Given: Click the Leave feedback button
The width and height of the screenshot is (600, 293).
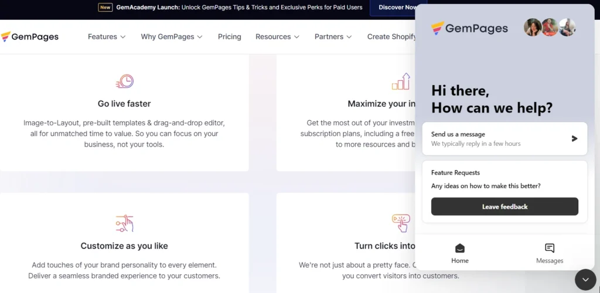Looking at the screenshot, I should click(504, 206).
